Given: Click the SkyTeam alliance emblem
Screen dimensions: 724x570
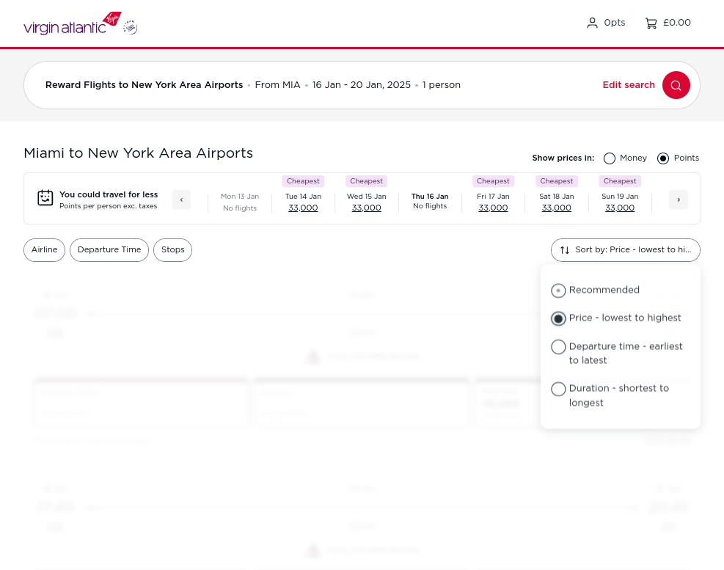Looking at the screenshot, I should (131, 27).
